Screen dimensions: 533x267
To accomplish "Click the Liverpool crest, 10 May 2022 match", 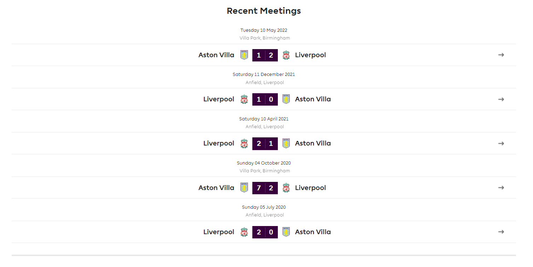I will coord(286,55).
